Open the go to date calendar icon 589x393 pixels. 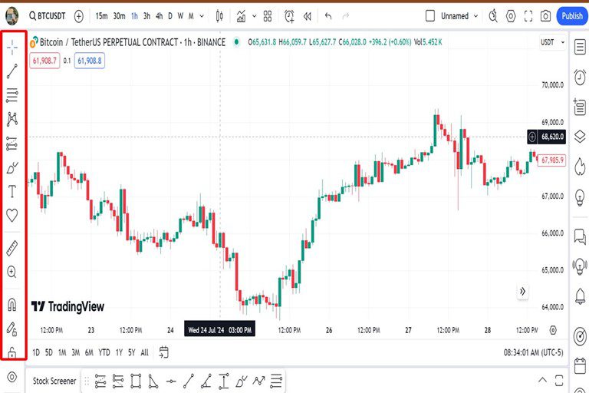pyautogui.click(x=164, y=352)
